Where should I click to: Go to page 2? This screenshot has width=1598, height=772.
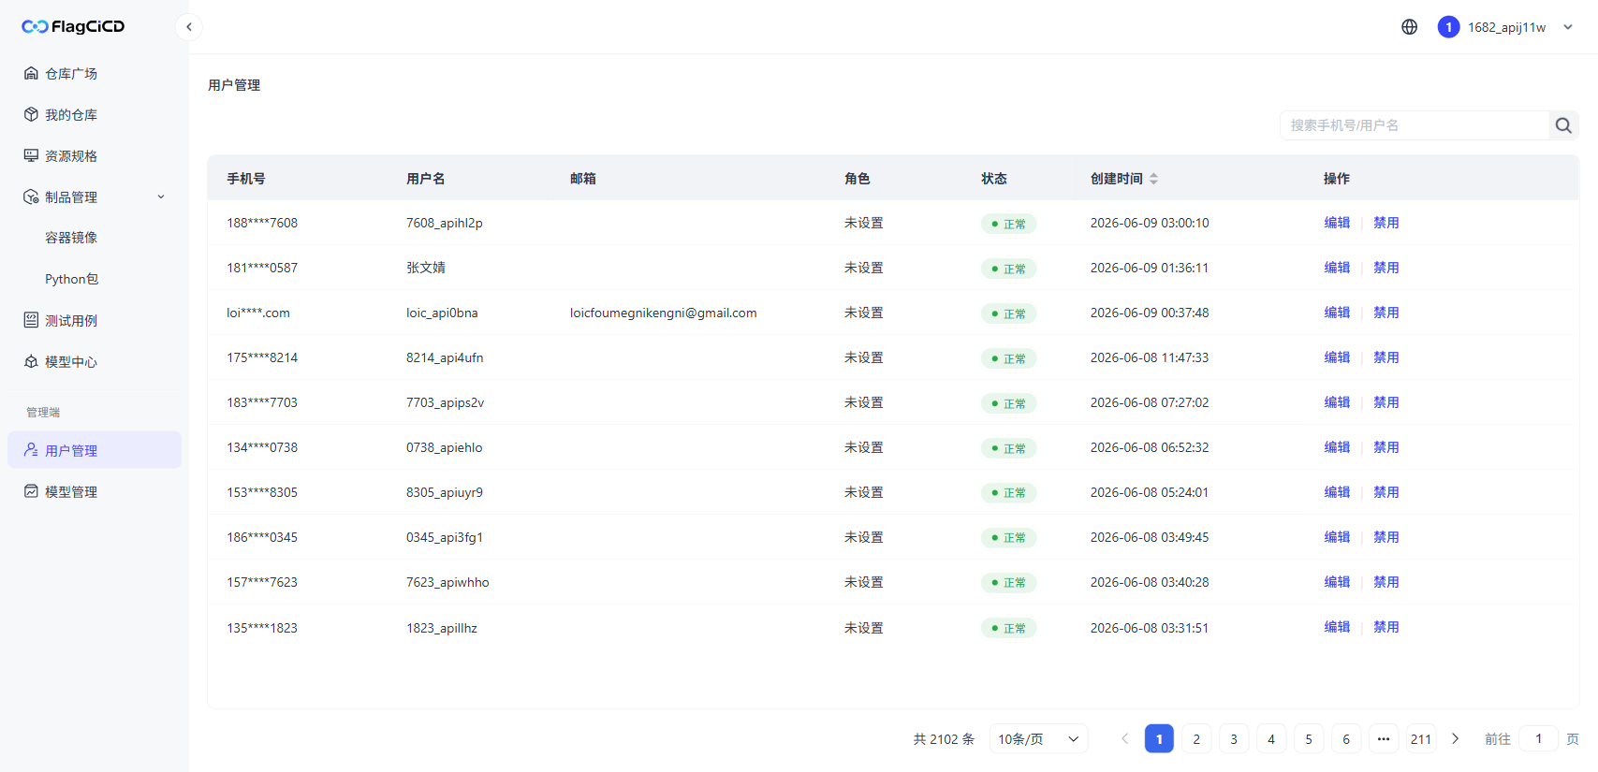pos(1196,739)
